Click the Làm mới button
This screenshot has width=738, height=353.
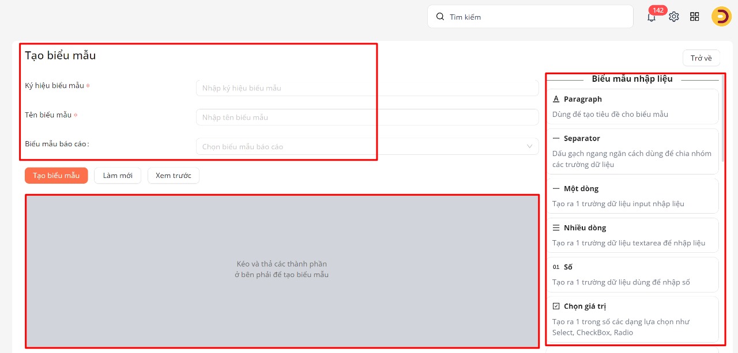tap(118, 176)
